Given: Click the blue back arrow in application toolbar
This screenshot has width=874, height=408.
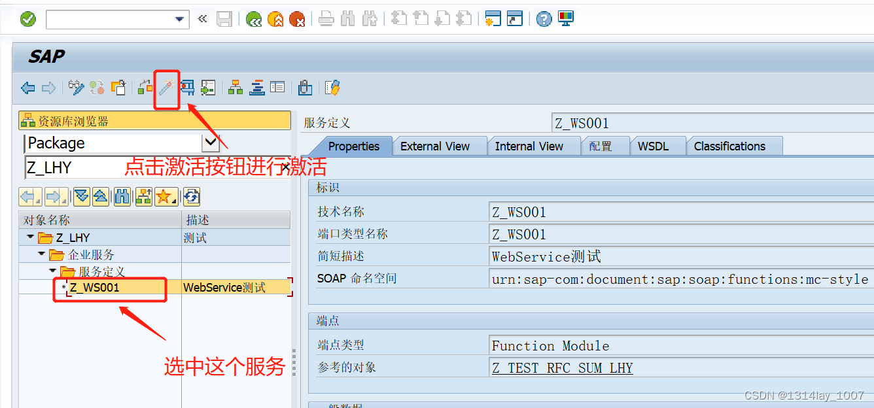Looking at the screenshot, I should pyautogui.click(x=27, y=88).
